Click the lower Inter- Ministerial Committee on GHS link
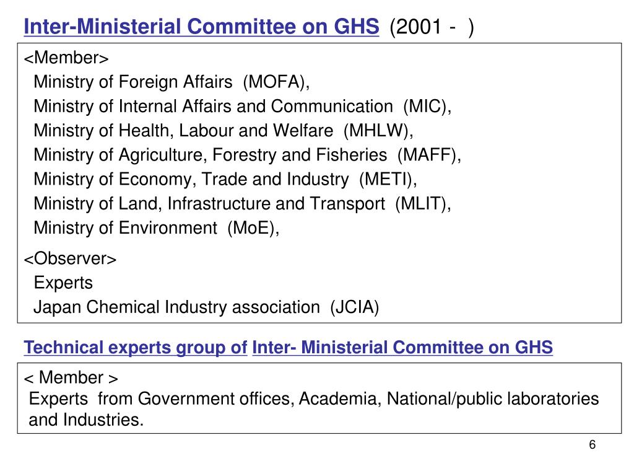The height and width of the screenshot is (476, 634). click(402, 348)
